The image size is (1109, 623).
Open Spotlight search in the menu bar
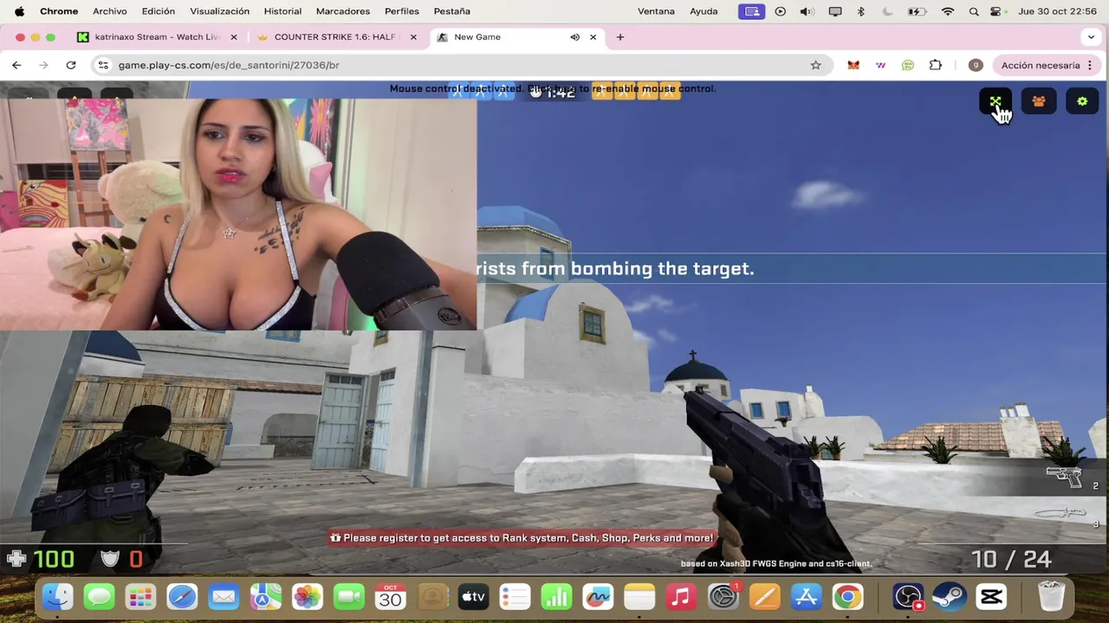(x=974, y=11)
